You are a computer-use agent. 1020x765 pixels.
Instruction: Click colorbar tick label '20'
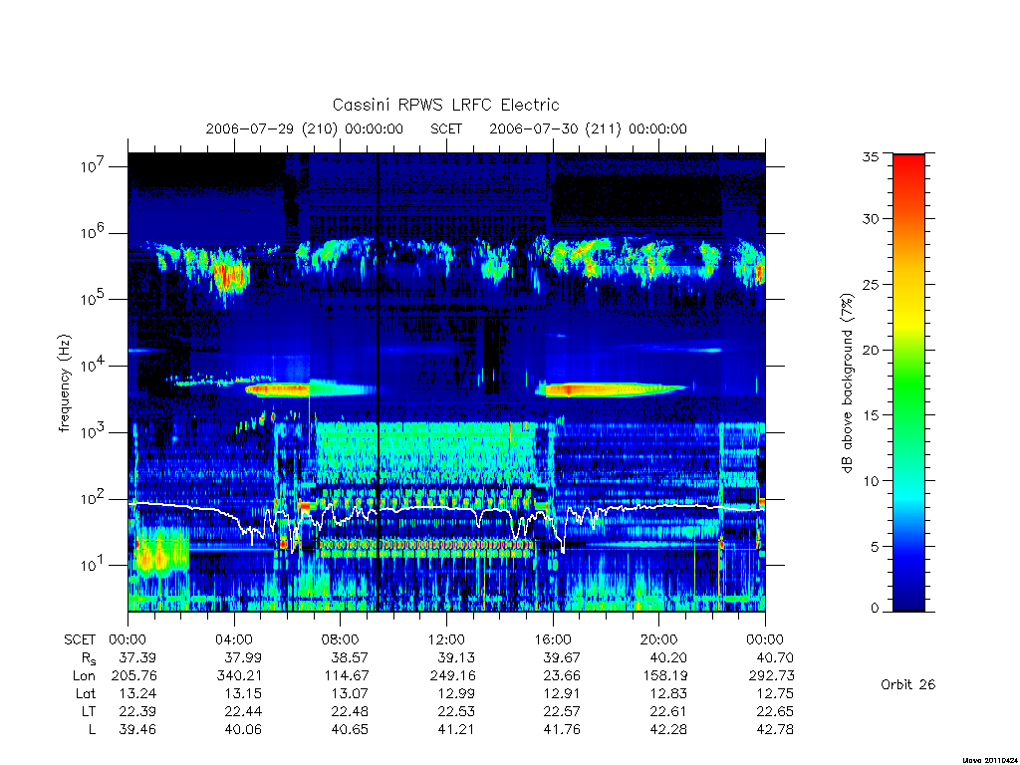point(871,350)
